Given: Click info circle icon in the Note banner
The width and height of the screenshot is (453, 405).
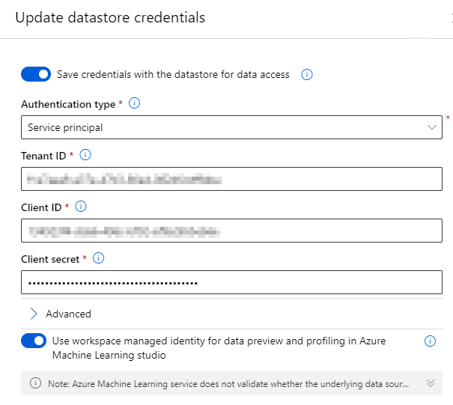Looking at the screenshot, I should click(x=35, y=383).
